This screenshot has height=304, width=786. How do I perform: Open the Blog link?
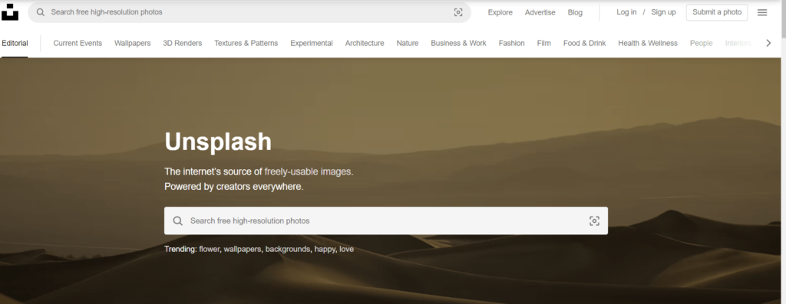click(x=575, y=12)
